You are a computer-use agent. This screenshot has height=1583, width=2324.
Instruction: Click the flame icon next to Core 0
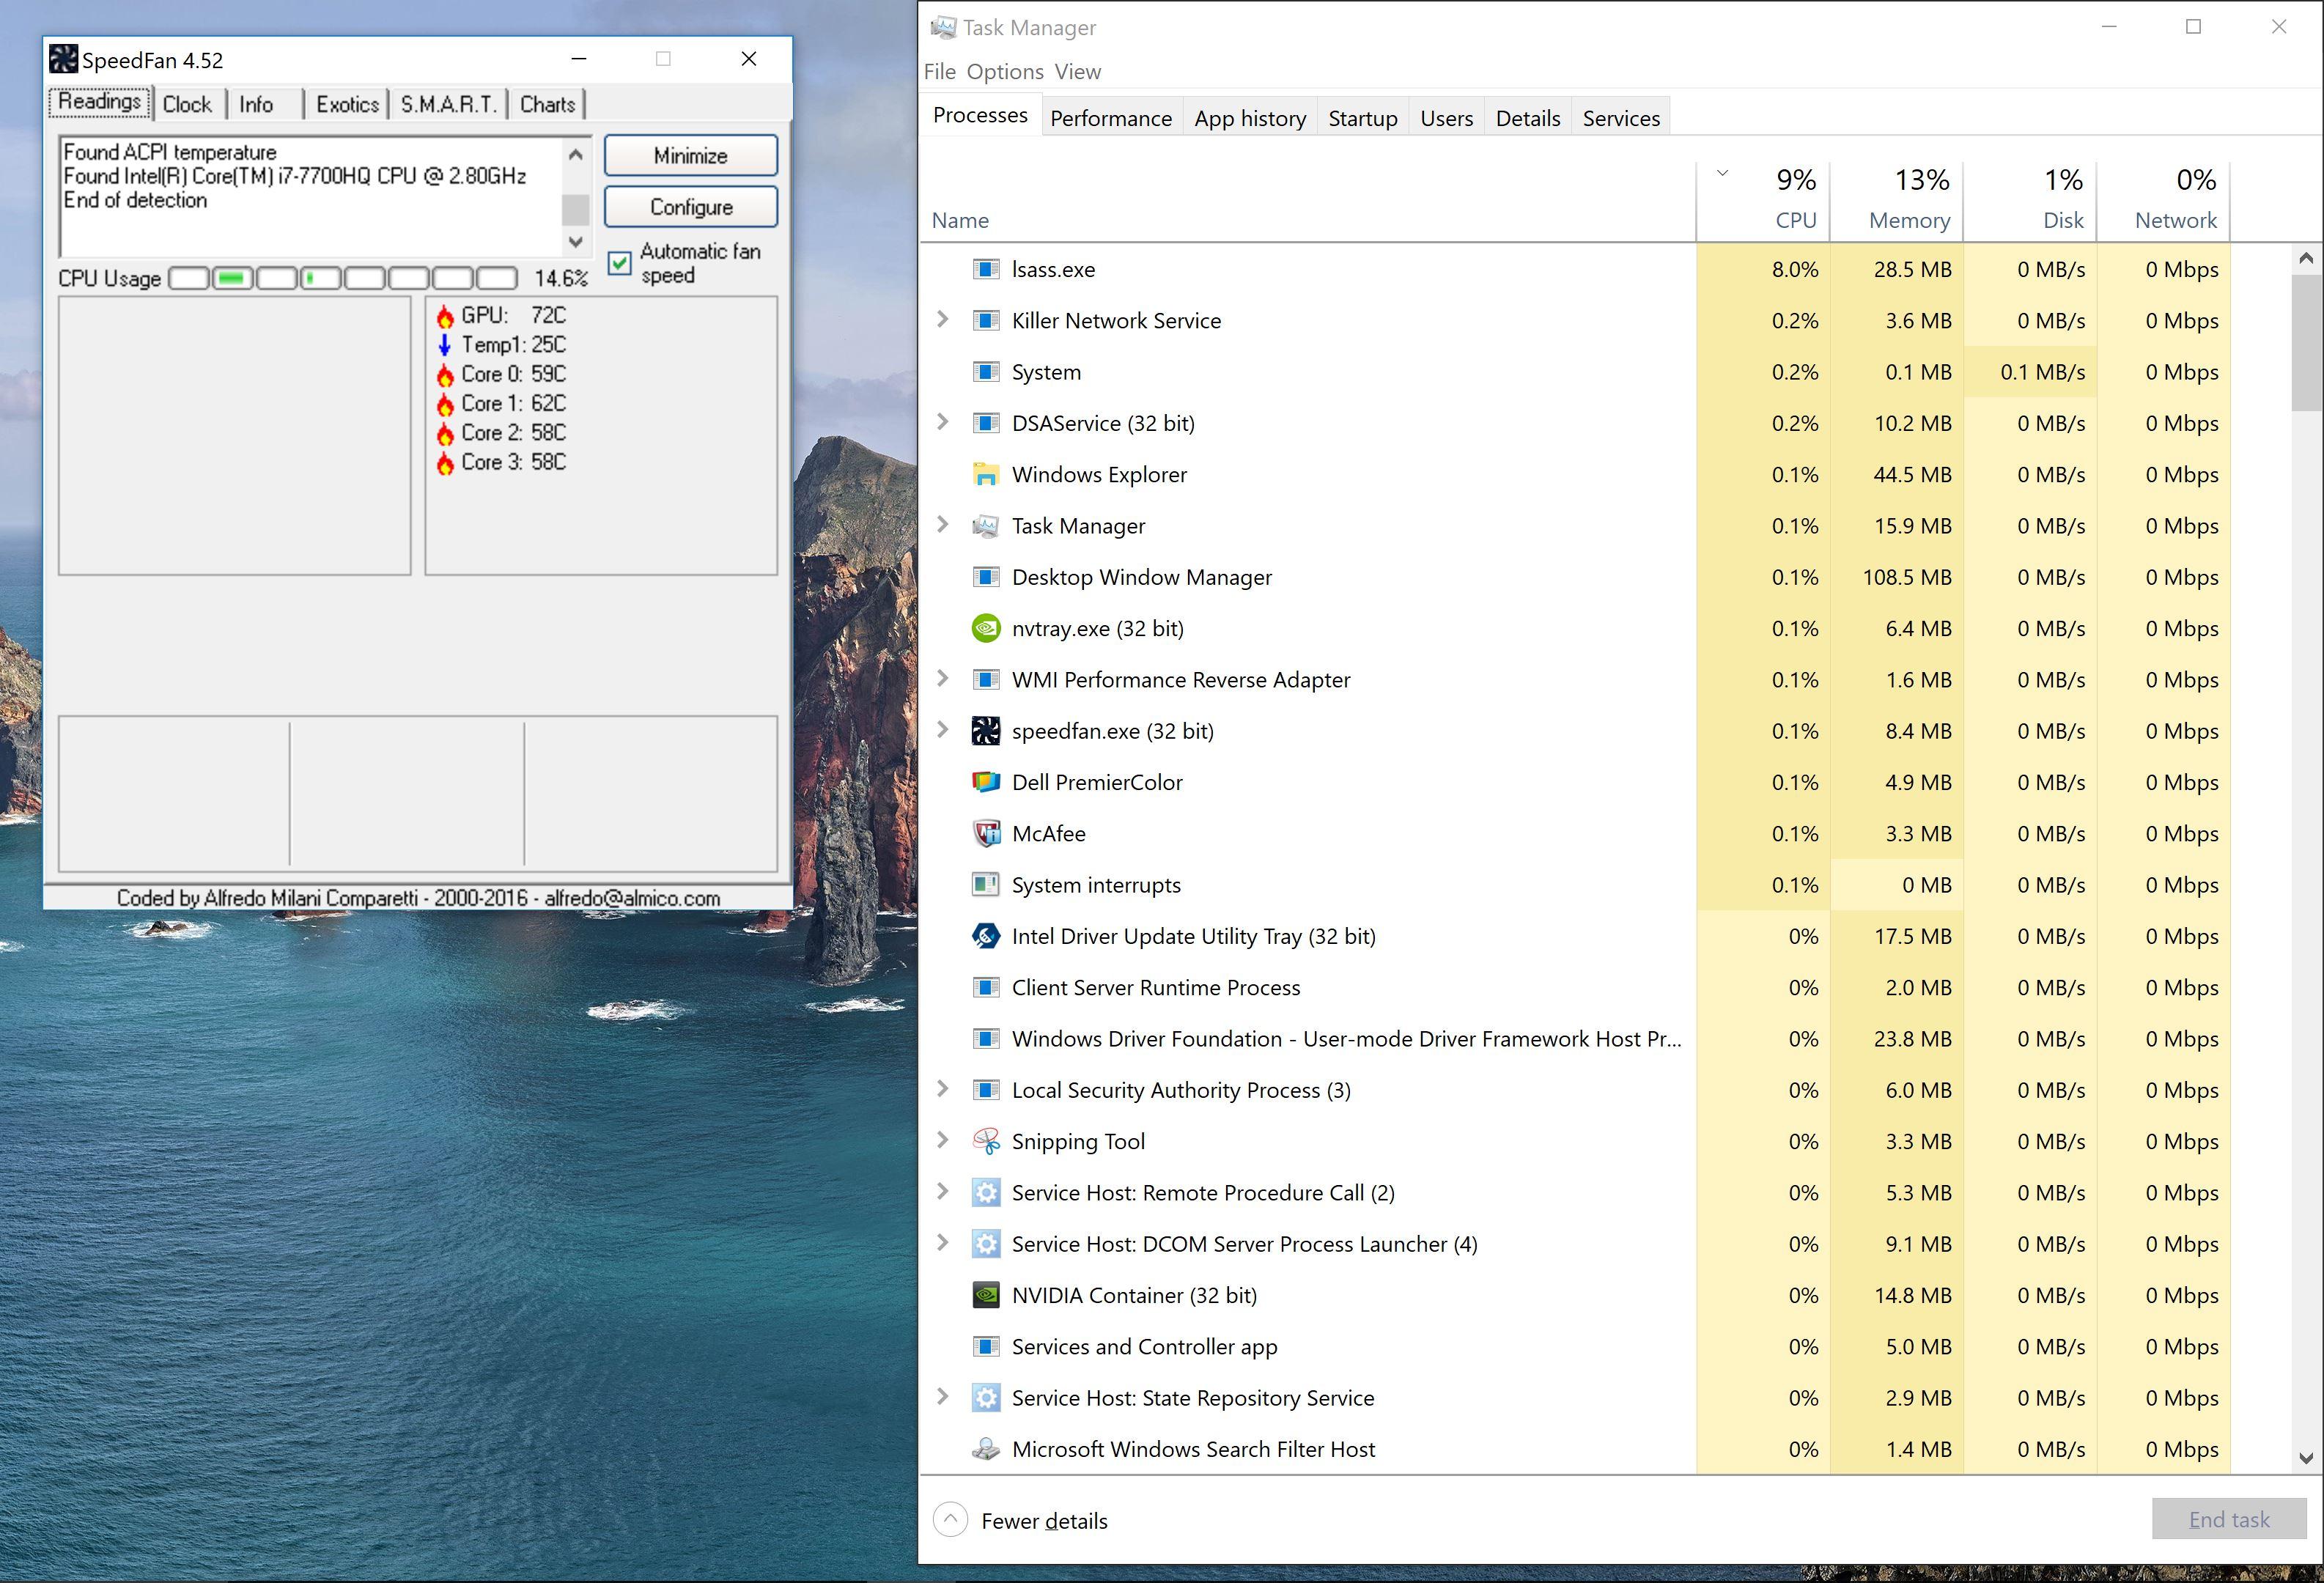[445, 374]
